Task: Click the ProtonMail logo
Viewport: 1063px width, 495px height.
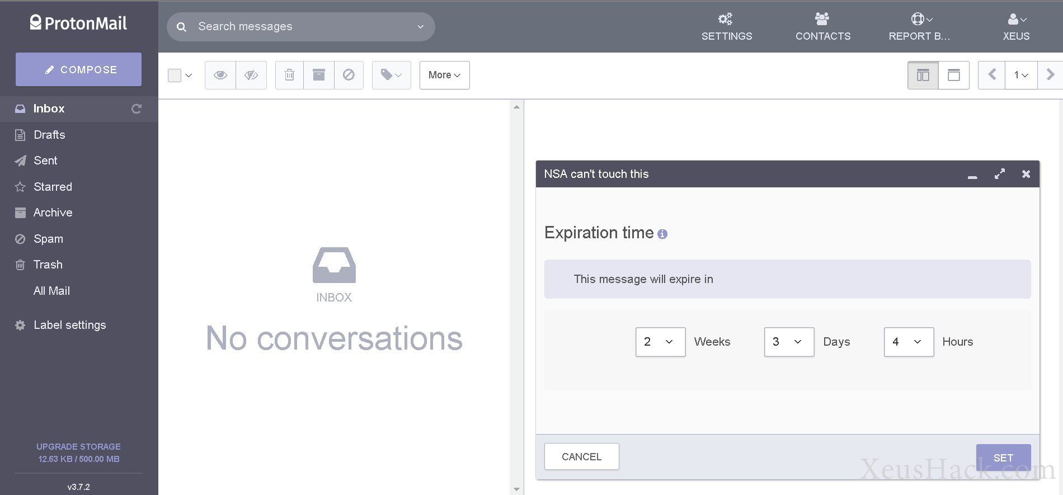Action: (78, 23)
